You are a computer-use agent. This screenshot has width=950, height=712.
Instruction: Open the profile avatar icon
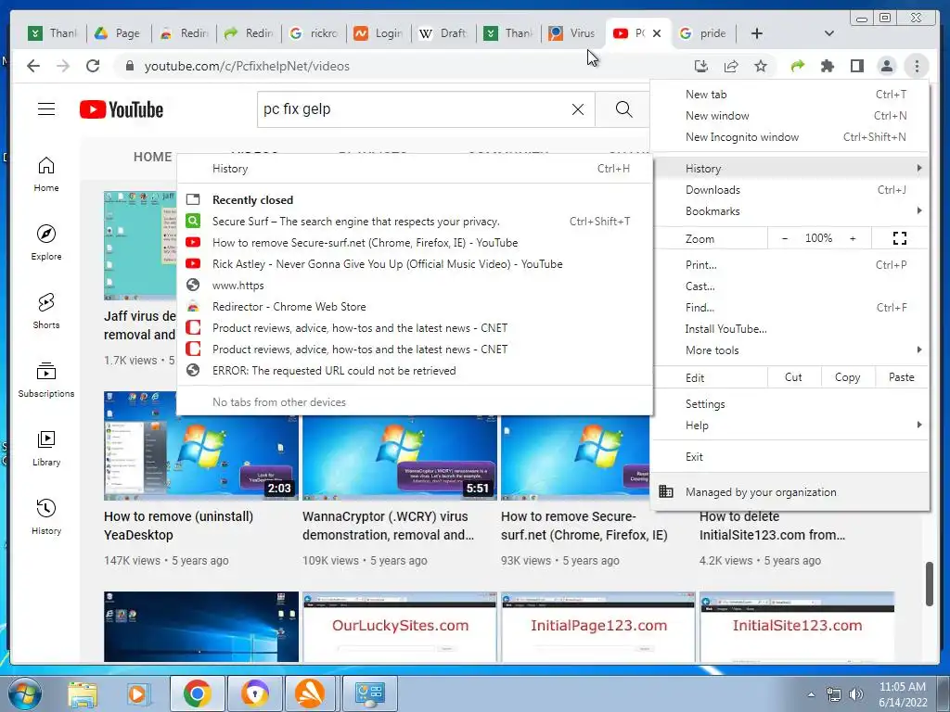pyautogui.click(x=886, y=66)
